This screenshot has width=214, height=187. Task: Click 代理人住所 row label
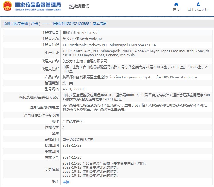click(x=50, y=69)
